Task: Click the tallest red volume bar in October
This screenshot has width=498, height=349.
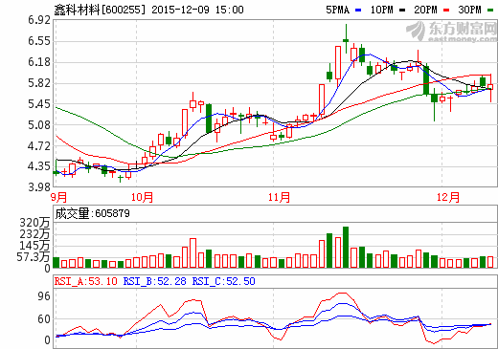Action: pos(192,252)
